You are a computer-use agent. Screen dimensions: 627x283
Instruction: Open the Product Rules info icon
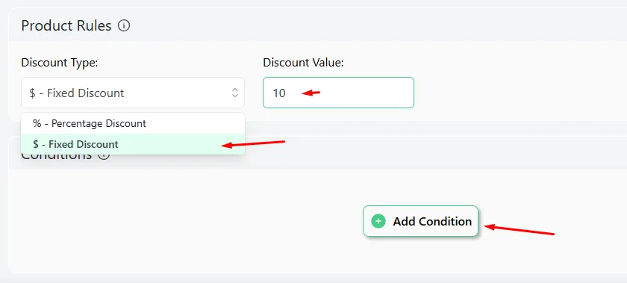(124, 26)
